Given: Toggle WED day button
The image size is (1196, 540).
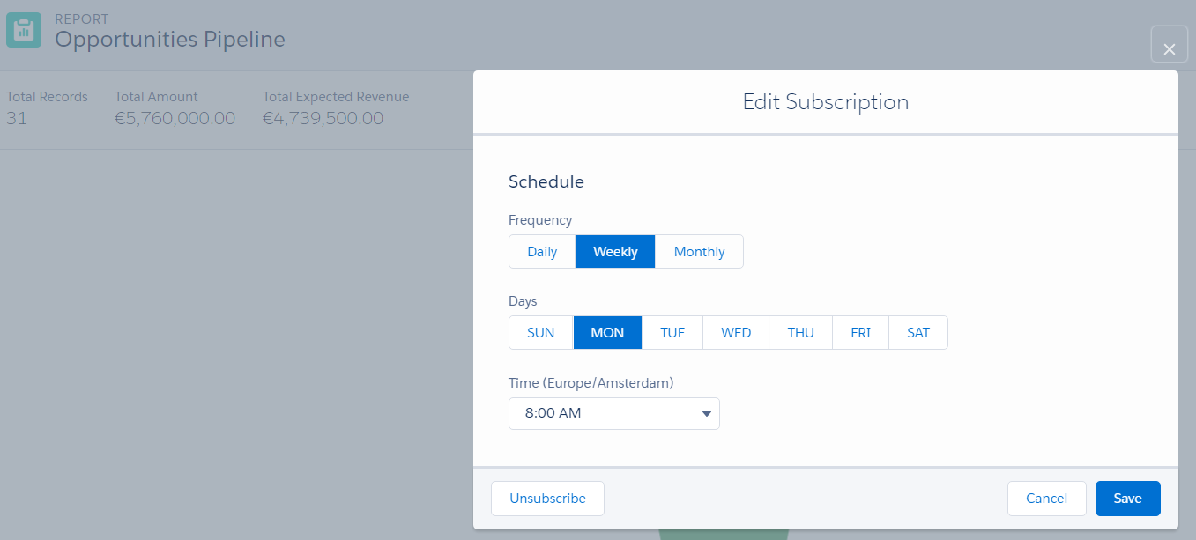Looking at the screenshot, I should point(736,333).
